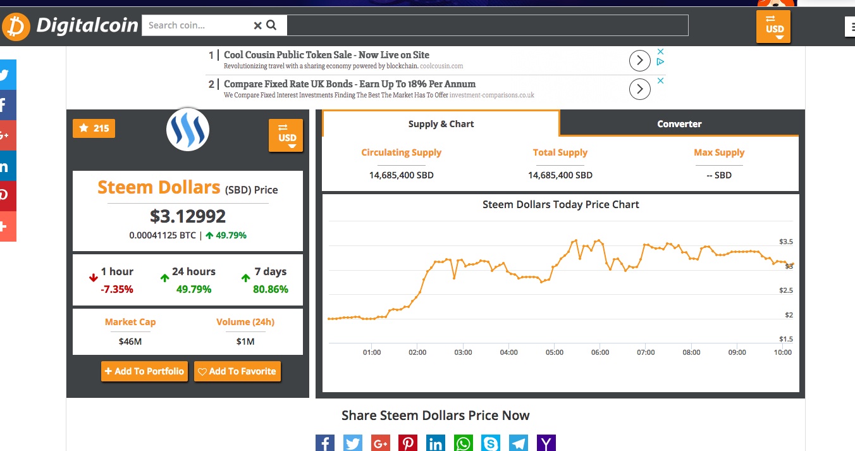Open the header USD currency dropdown
This screenshot has height=451, width=855.
tap(774, 27)
